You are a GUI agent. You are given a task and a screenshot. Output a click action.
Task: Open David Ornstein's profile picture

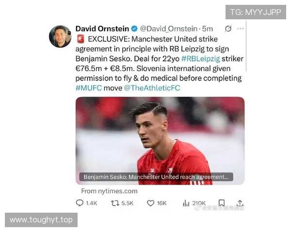point(60,36)
